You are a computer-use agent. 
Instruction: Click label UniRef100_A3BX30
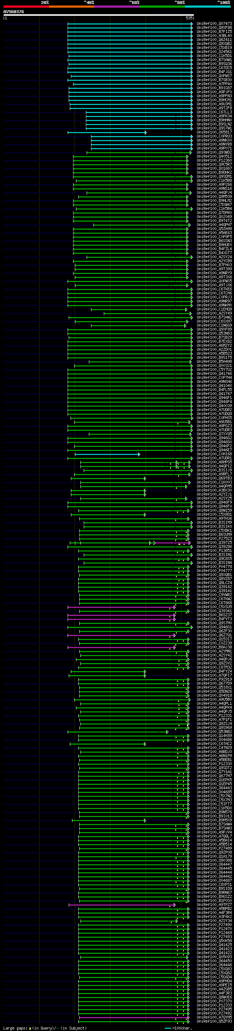[214, 491]
